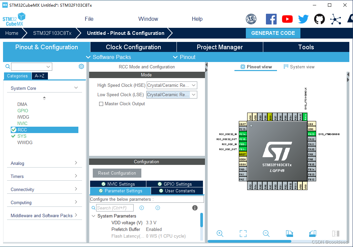353x247 pixels.
Task: Switch to System view tab
Action: (x=299, y=67)
